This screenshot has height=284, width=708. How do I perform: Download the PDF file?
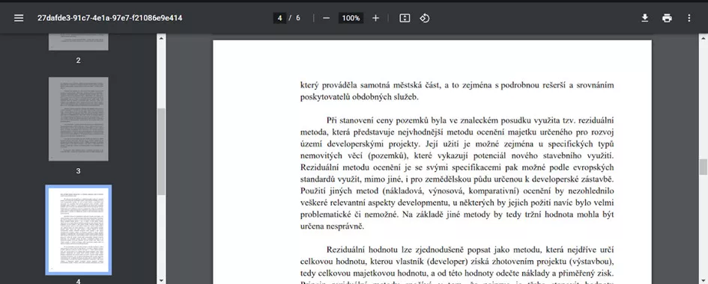point(645,18)
